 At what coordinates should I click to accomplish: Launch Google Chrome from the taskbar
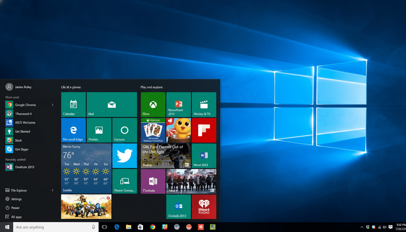coord(153,227)
